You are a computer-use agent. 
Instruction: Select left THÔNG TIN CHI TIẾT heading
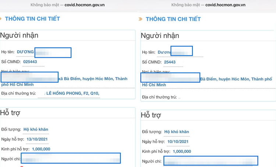point(33,18)
